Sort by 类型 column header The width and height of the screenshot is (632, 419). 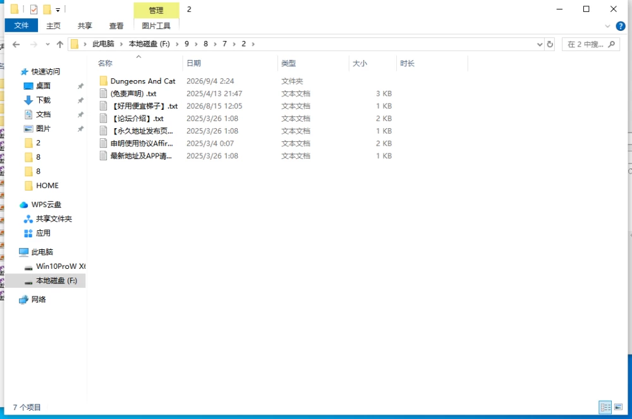coord(289,63)
